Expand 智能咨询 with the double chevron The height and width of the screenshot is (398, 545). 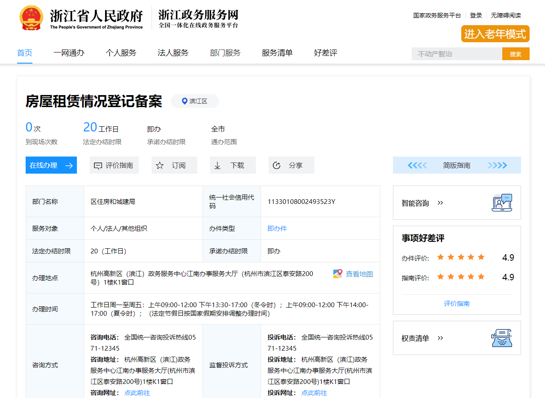[440, 203]
